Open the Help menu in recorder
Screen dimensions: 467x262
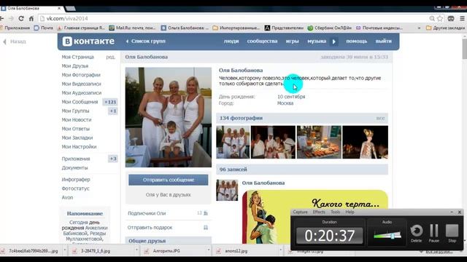tap(350, 212)
